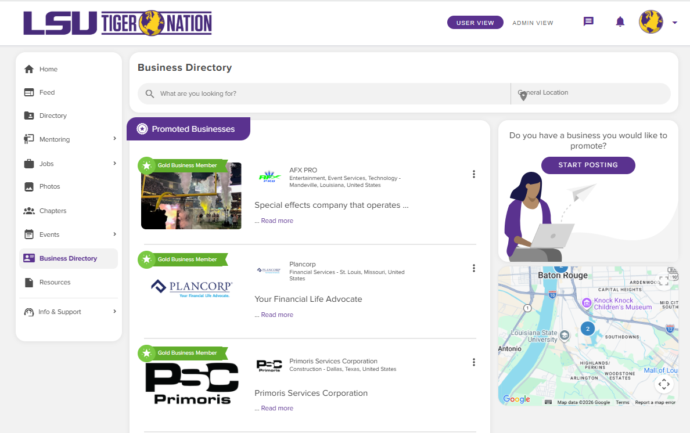Click the Resources document icon
The image size is (690, 433).
pyautogui.click(x=29, y=282)
